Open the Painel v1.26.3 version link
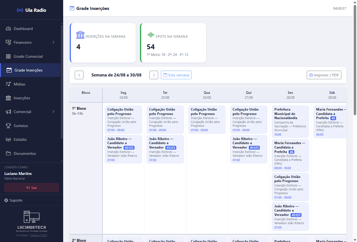 click(39, 235)
